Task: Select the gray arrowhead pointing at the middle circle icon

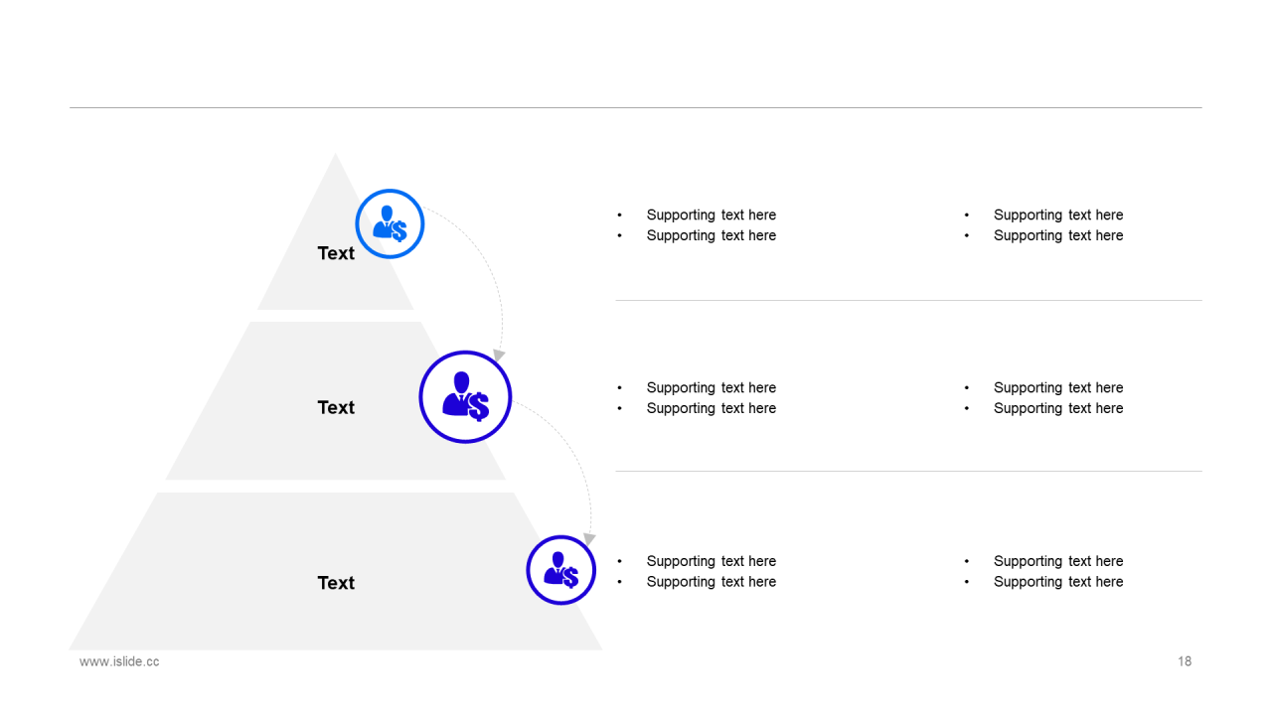Action: tap(499, 355)
